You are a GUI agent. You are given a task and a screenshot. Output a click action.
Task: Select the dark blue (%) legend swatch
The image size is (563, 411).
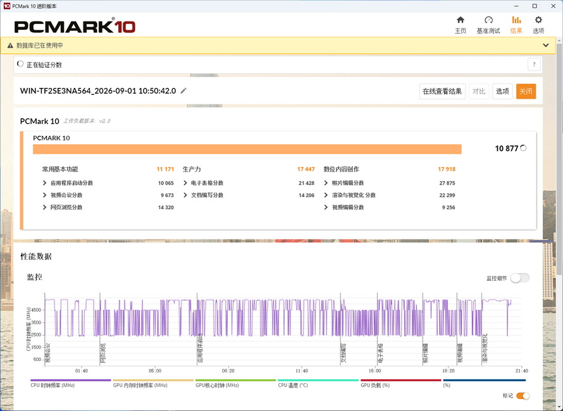pyautogui.click(x=485, y=380)
